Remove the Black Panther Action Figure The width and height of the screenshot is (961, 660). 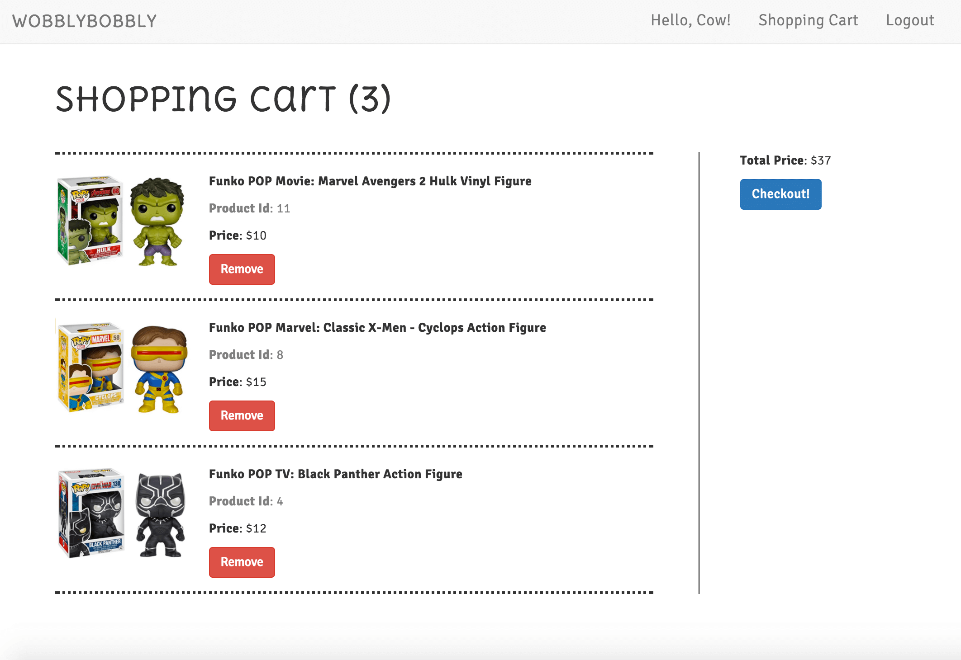coord(242,562)
